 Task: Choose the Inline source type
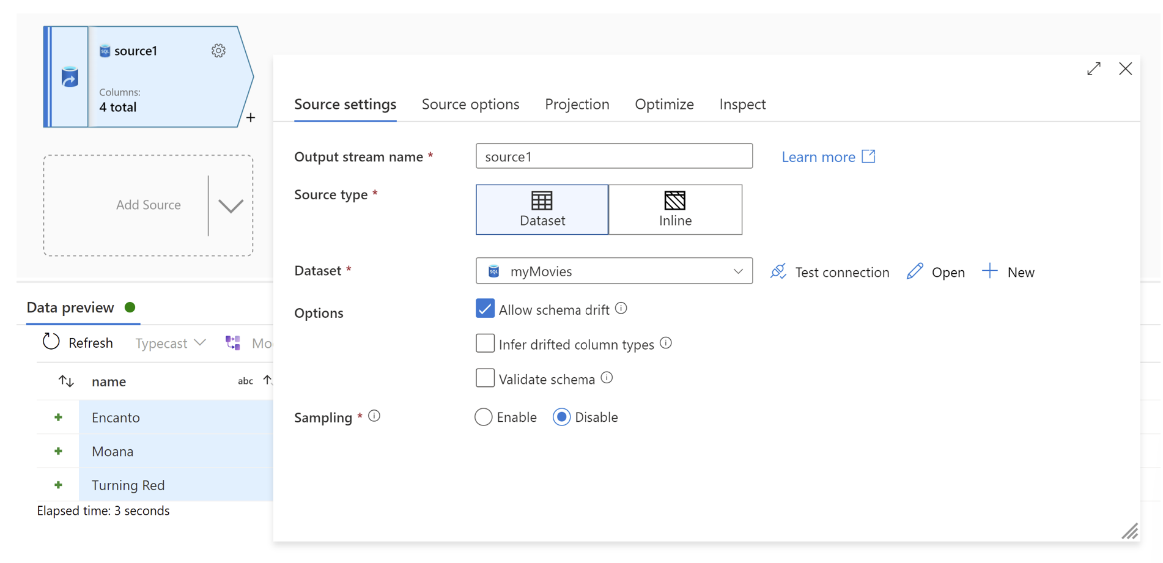[x=675, y=210]
